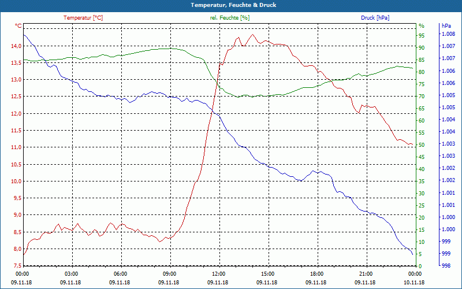
Task: Select the green "rel. Feuchte [%]" legend label
Action: 229,18
